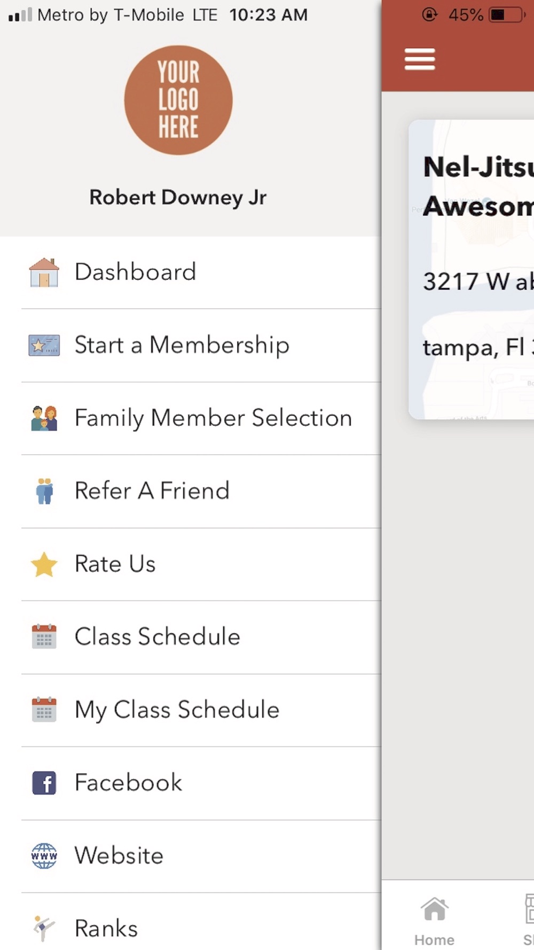
Task: Click the Refer A Friend people icon
Action: click(44, 491)
